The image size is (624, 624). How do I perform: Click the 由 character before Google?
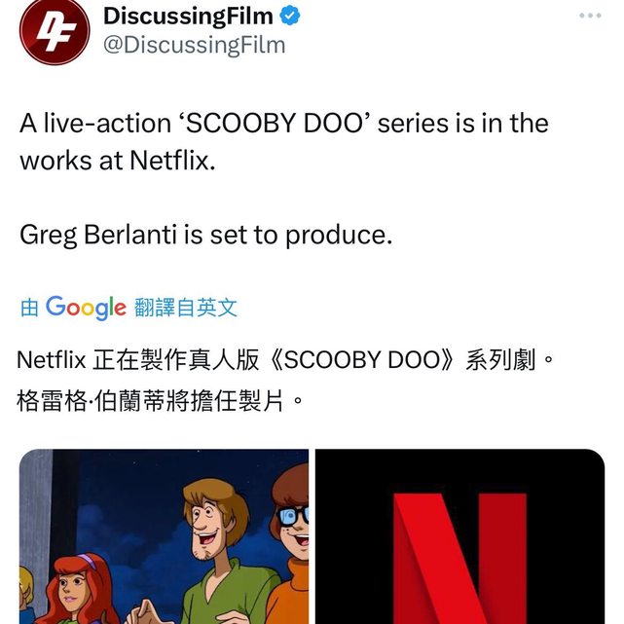29,308
